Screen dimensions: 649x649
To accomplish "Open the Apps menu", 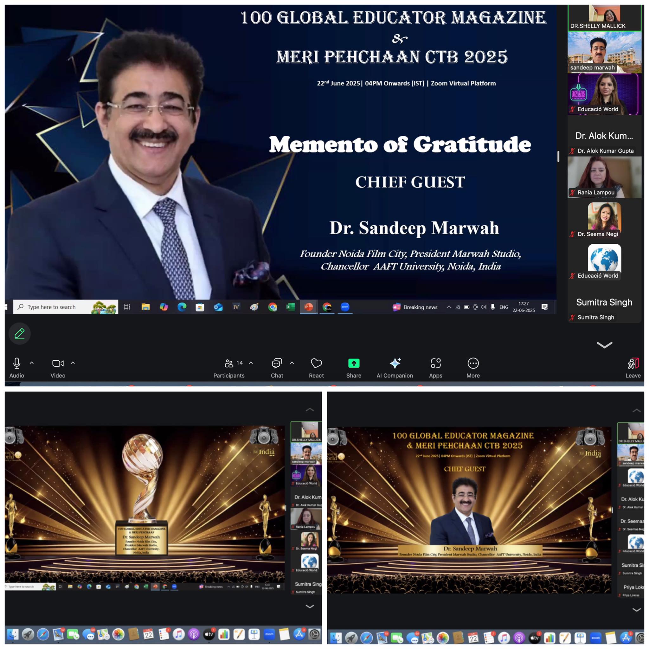I will coord(436,363).
